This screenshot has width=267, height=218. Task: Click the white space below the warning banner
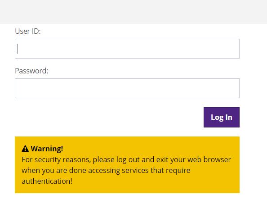[x=127, y=205]
